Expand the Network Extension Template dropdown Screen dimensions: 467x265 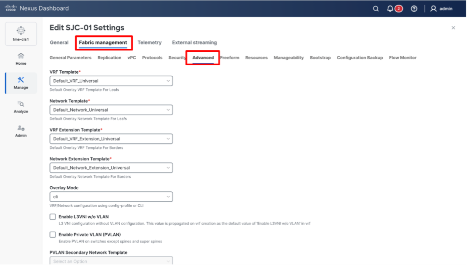[111, 168]
